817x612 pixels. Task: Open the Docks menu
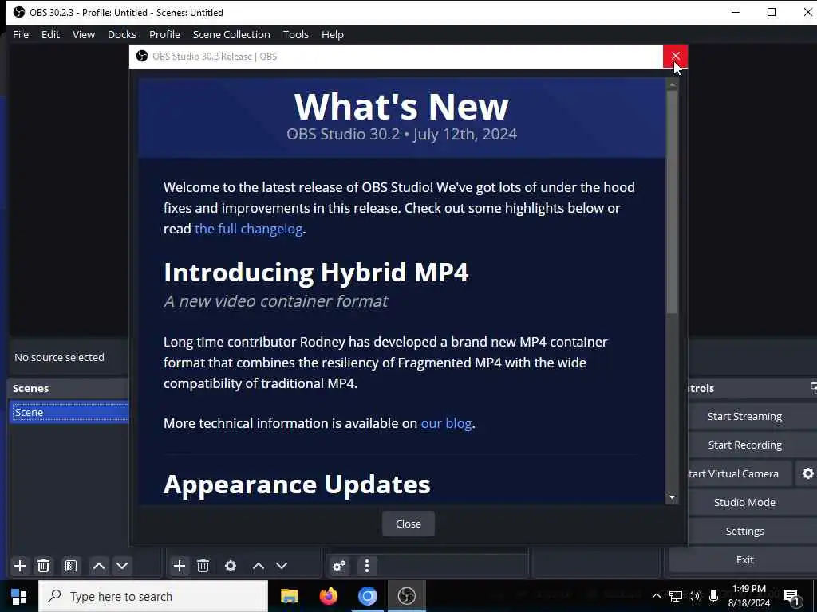tap(122, 34)
